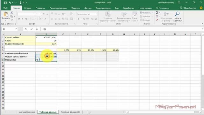Viewport: 204px width, 115px height.
Task: Select cell with 19,5% value
Action: (113, 50)
